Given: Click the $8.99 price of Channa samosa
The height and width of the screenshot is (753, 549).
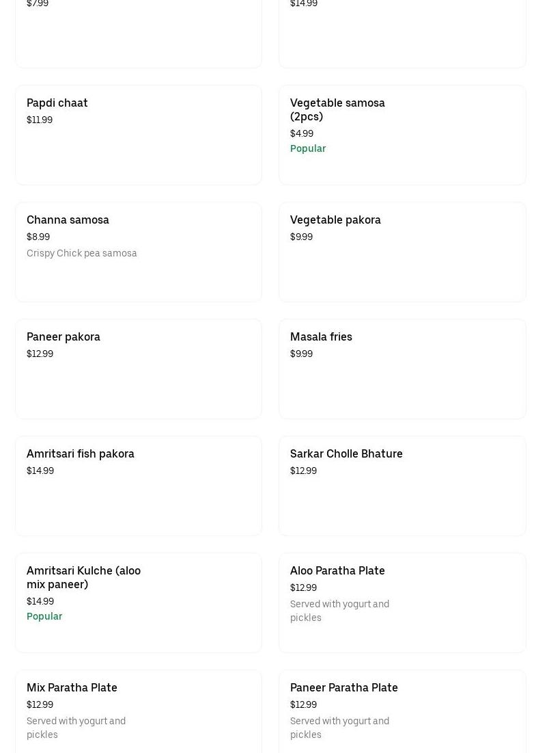Looking at the screenshot, I should tap(38, 237).
